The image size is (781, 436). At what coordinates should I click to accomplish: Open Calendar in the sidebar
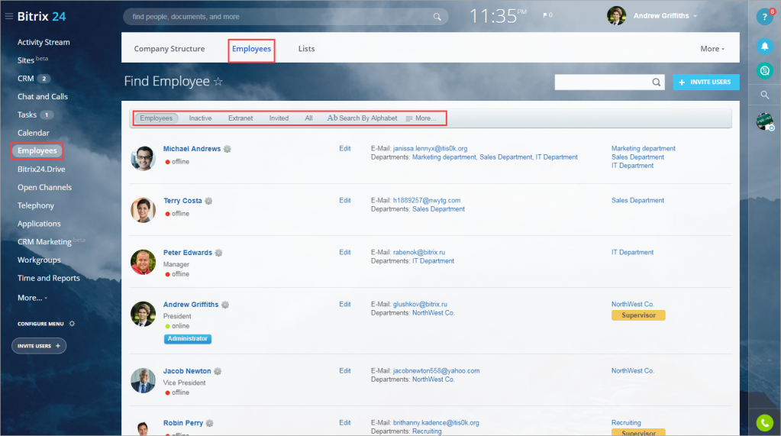[34, 133]
